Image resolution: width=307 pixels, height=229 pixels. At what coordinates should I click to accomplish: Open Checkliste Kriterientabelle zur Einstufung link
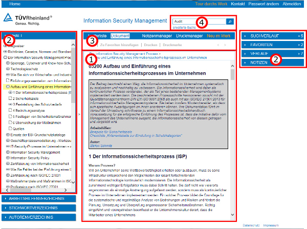[x=136, y=135]
